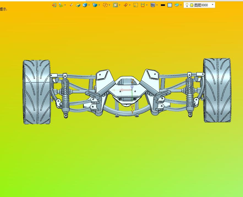Open the dimension measure dropdown arrow
243x197 pixels.
[x=147, y=5]
